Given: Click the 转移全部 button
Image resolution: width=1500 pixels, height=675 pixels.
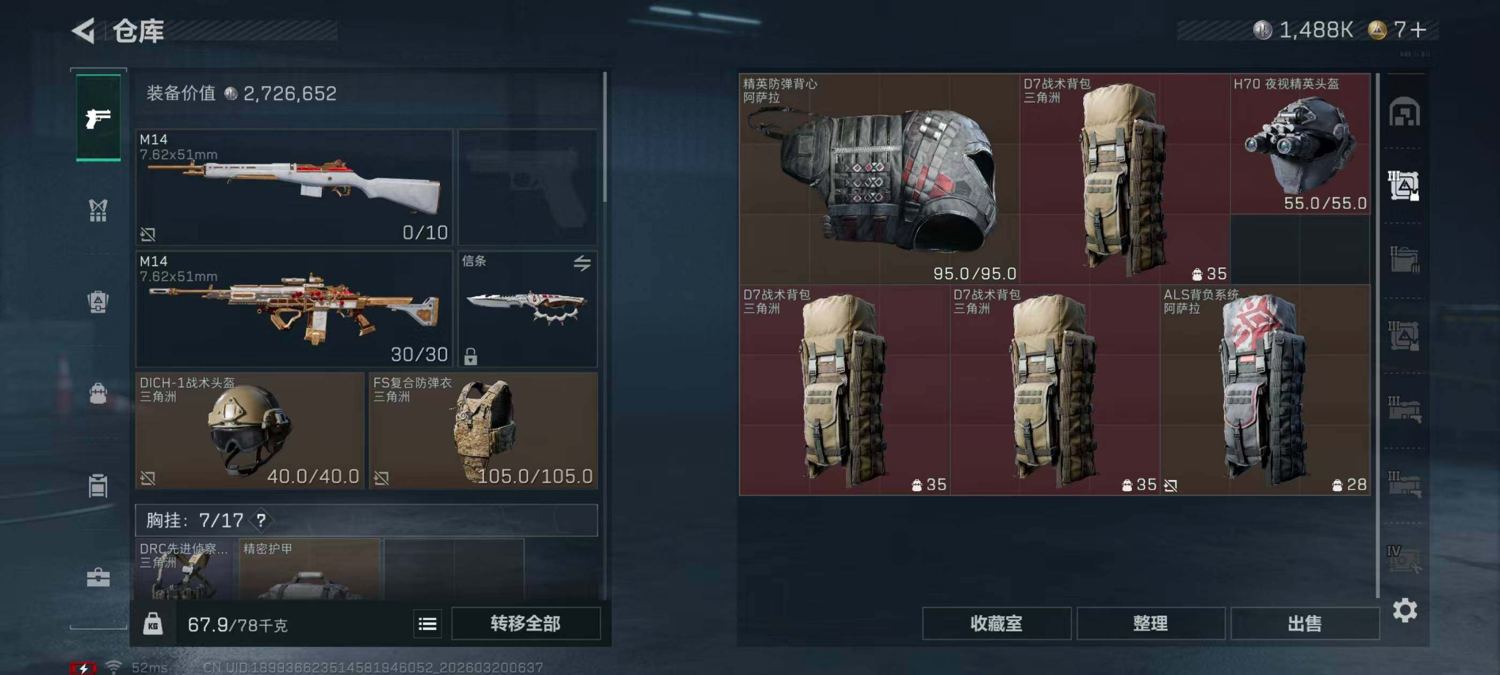Looking at the screenshot, I should pos(525,624).
